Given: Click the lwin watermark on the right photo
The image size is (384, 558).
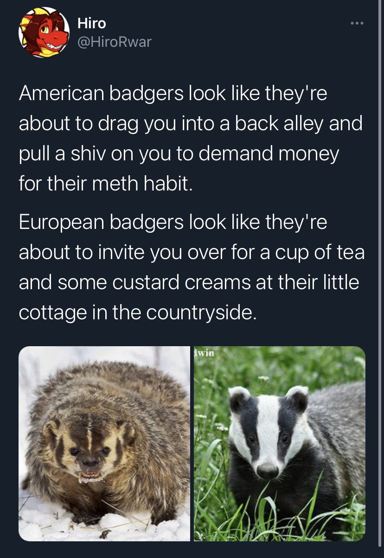Looking at the screenshot, I should [204, 353].
